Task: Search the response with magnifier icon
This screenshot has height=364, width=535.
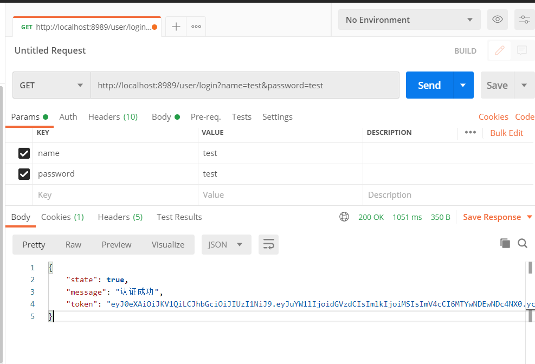Action: 523,243
